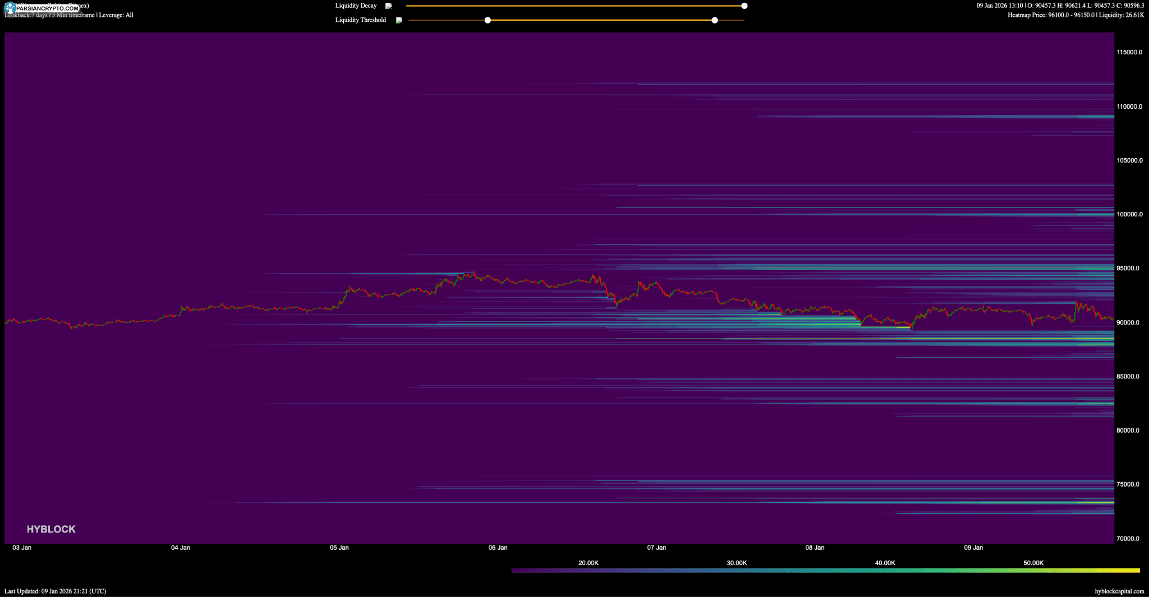Click the '20.00K' color scale label
The height and width of the screenshot is (597, 1149).
[589, 563]
